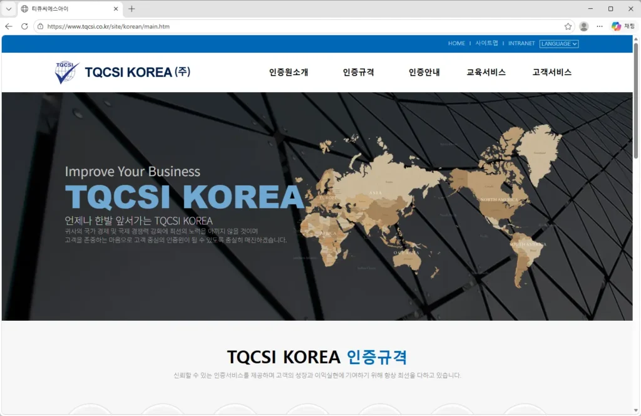This screenshot has height=416, width=641.
Task: Select the 교육서비스 menu item
Action: 486,72
